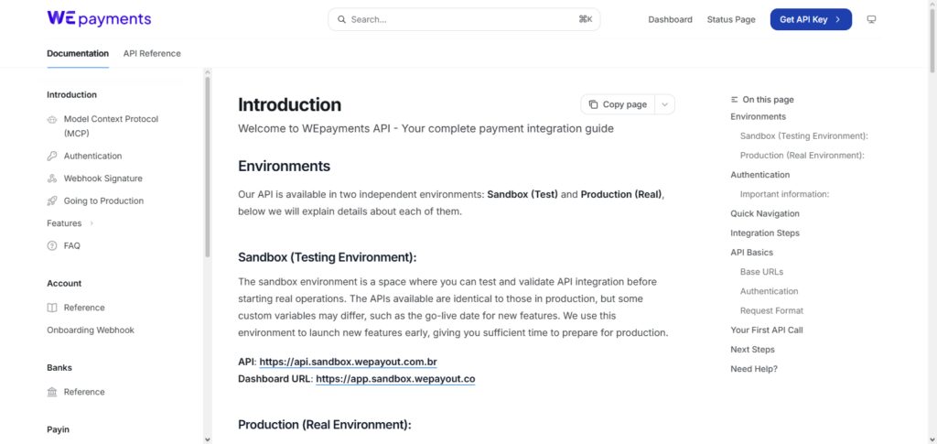Click the search magnifier icon
Image resolution: width=937 pixels, height=444 pixels.
click(x=342, y=20)
